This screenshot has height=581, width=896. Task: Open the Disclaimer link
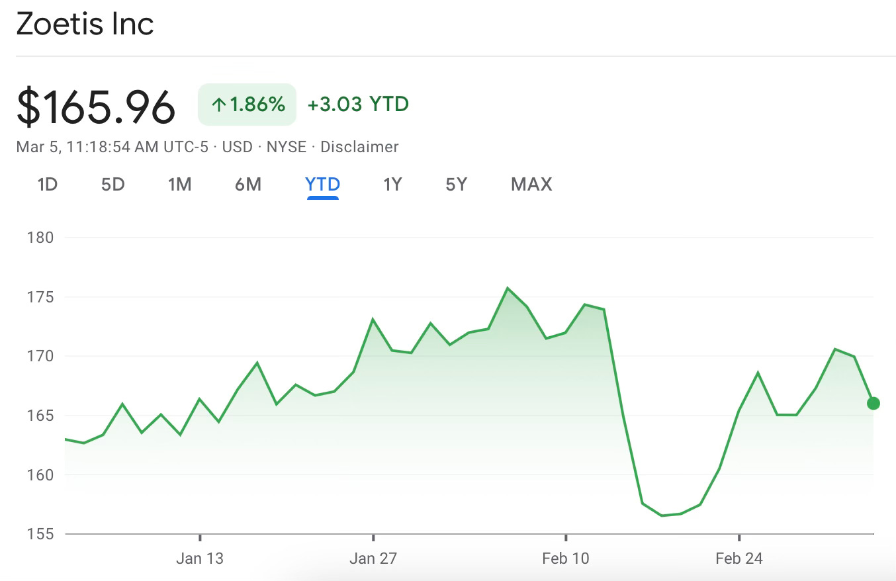click(x=359, y=147)
